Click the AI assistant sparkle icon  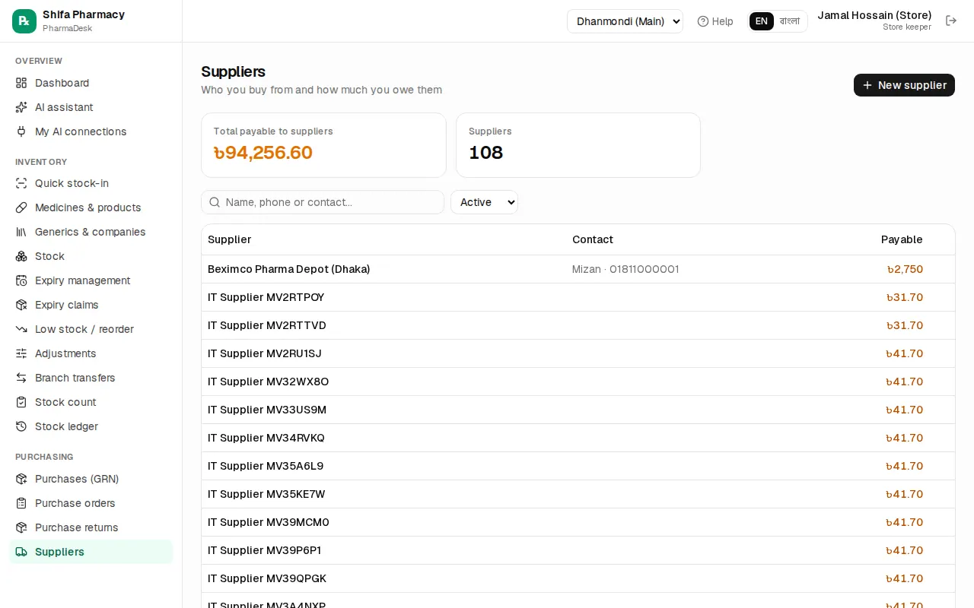click(x=21, y=107)
